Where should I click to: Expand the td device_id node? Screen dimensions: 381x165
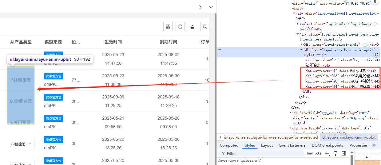click(x=290, y=128)
